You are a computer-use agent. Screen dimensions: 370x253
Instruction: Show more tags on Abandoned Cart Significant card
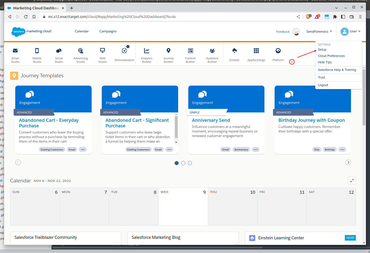tap(169, 149)
